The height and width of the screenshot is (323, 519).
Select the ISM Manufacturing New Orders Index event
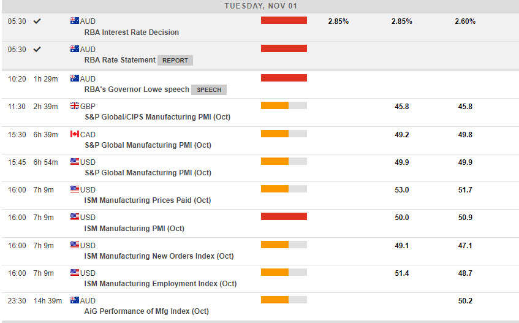(159, 256)
